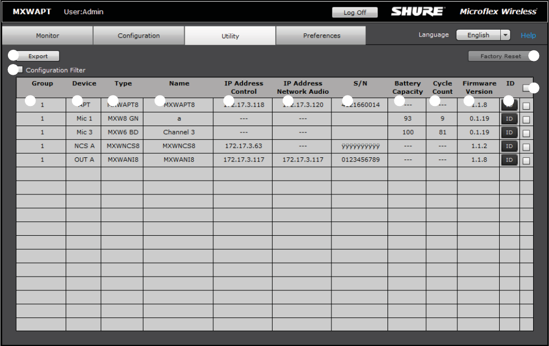The image size is (549, 346).
Task: Click the ID button for Mic 1 row
Action: [509, 119]
